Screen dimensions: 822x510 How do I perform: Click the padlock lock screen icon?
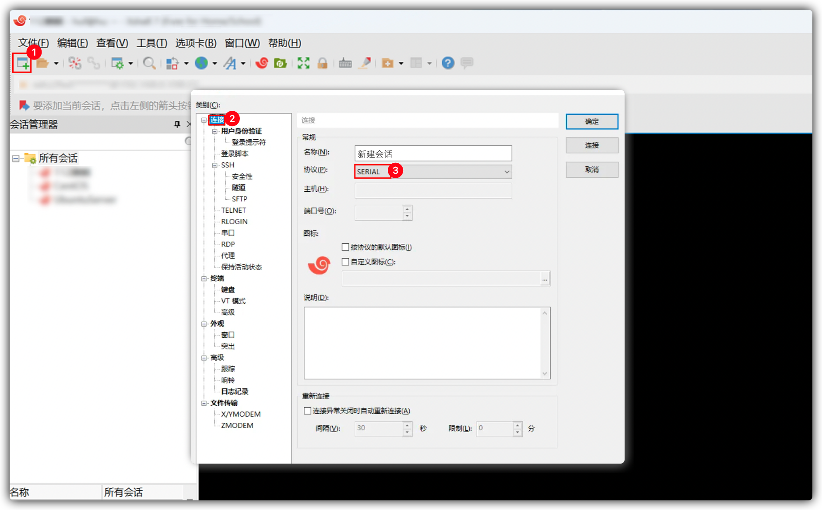323,63
